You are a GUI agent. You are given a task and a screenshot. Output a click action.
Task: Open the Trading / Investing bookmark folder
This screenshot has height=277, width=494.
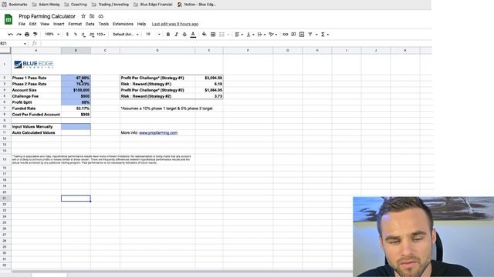[x=110, y=5]
